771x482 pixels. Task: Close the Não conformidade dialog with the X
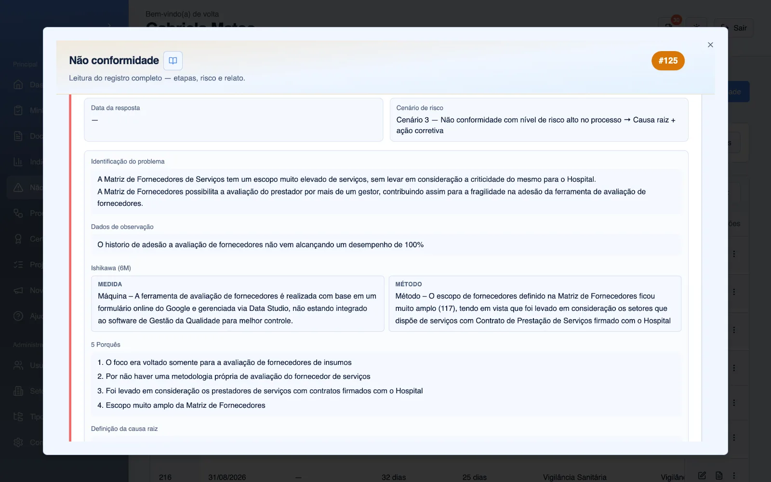click(x=710, y=45)
